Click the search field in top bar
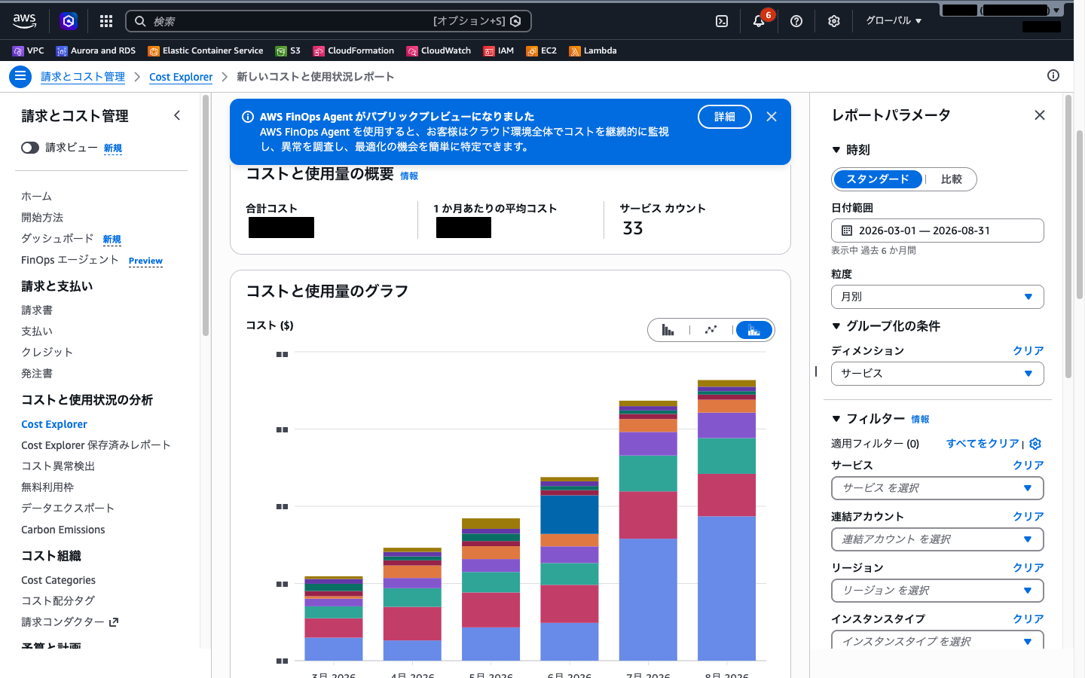The height and width of the screenshot is (678, 1085). (x=329, y=21)
